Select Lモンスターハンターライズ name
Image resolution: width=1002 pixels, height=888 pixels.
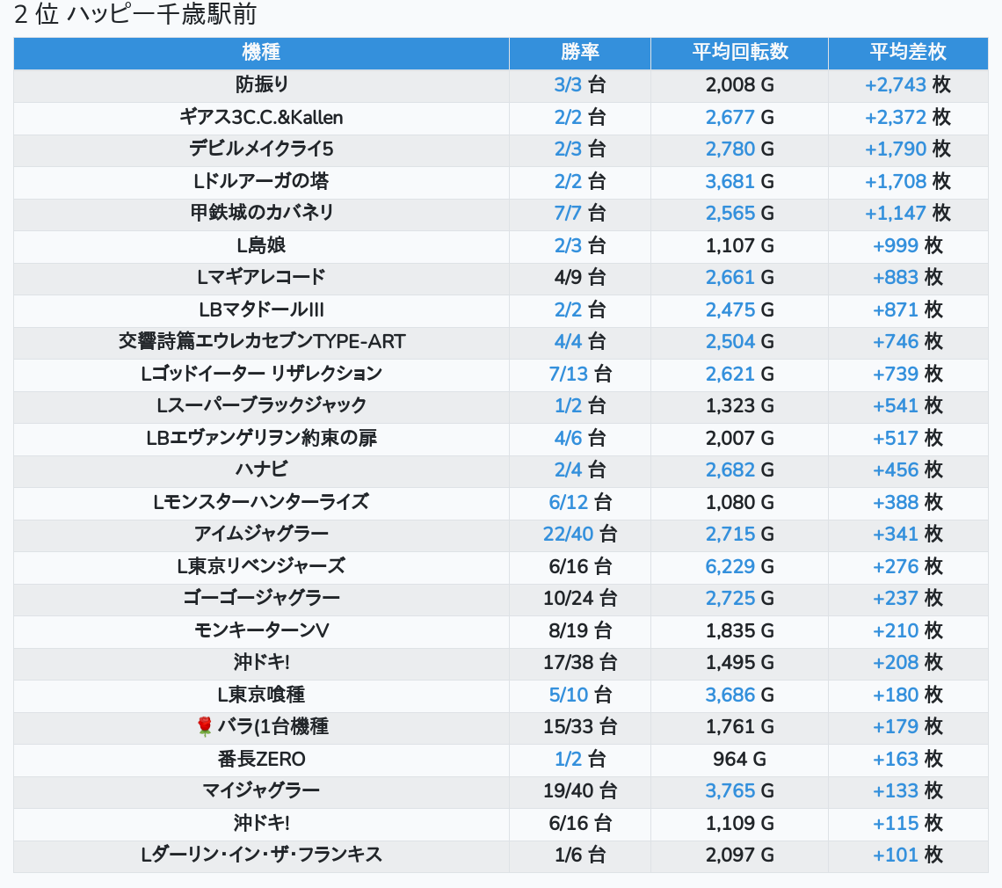(261, 503)
